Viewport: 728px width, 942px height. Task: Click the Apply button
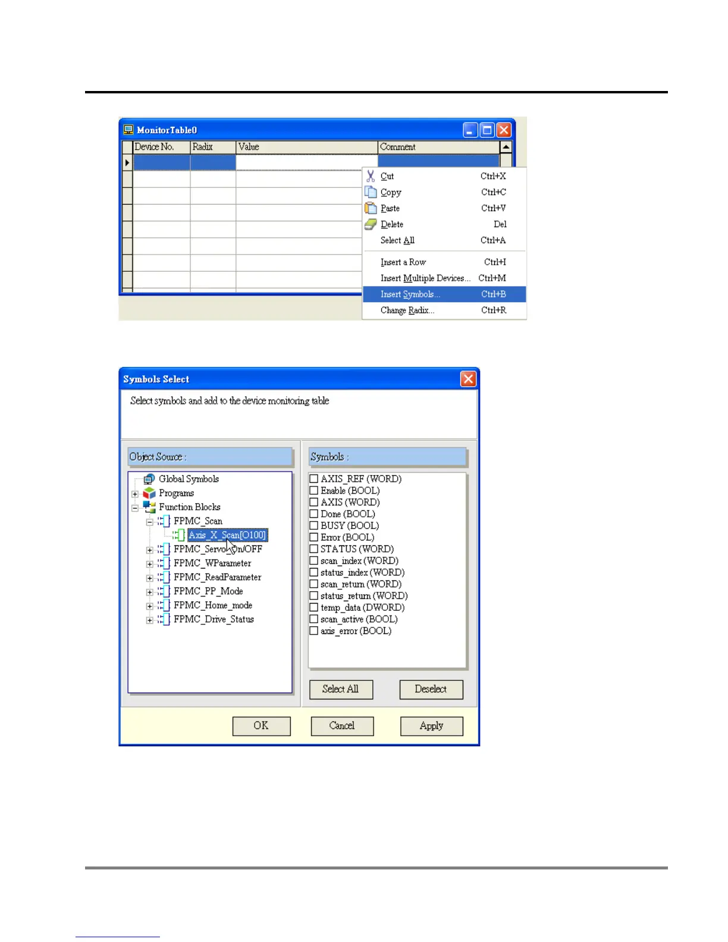click(432, 726)
